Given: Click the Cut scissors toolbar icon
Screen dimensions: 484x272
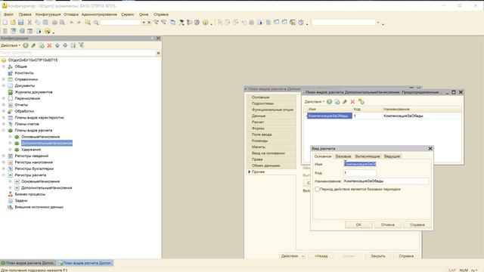Looking at the screenshot, I should tap(29, 23).
